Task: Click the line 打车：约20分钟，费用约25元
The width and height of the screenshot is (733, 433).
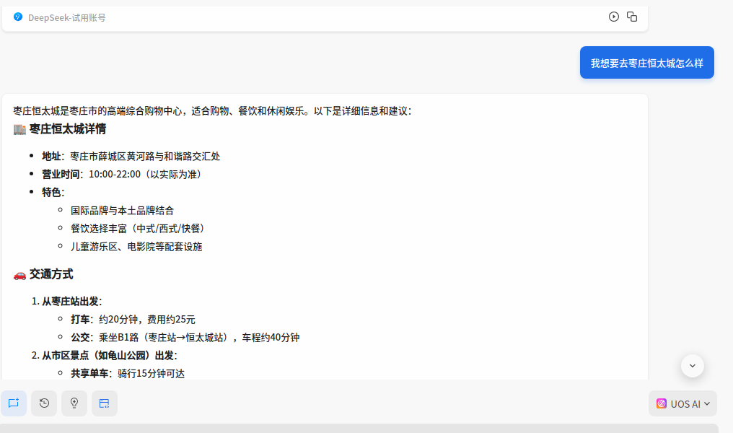Action: (133, 320)
